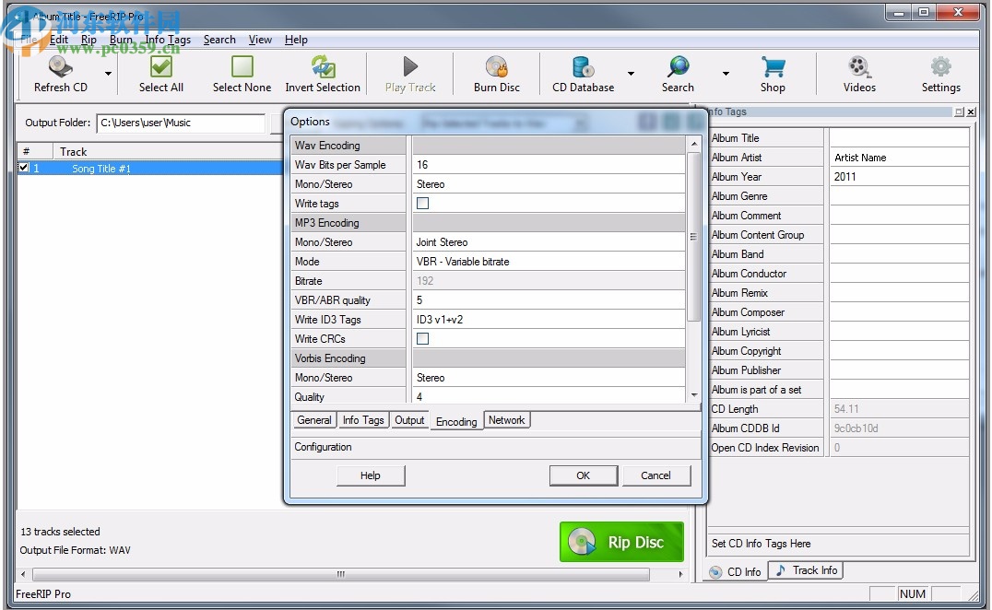Expand the Refresh CD dropdown arrow
992x610 pixels.
pyautogui.click(x=106, y=74)
